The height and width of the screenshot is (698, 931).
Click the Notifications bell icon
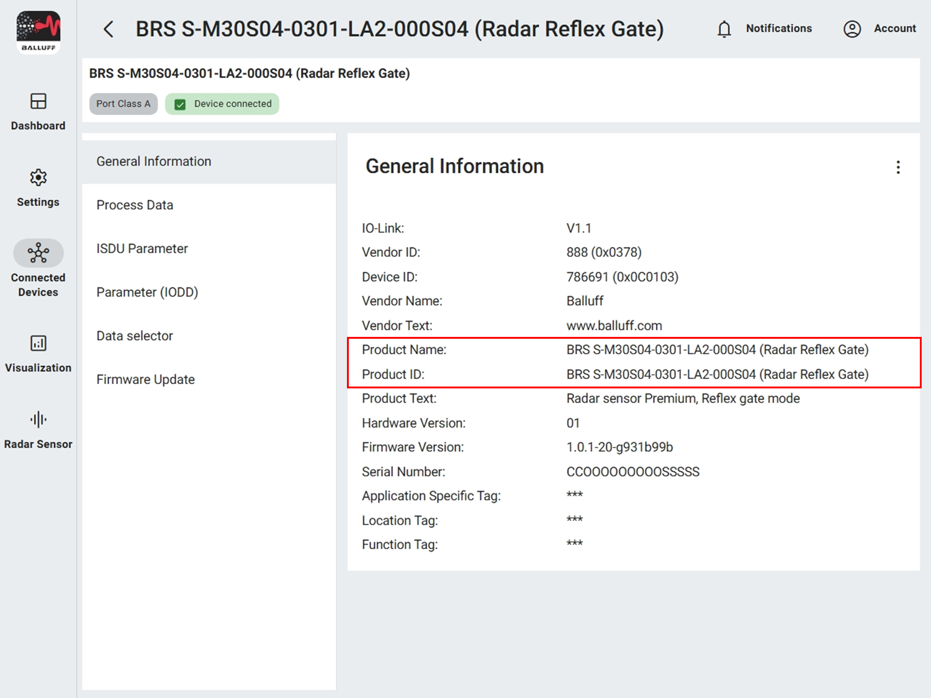[x=724, y=29]
